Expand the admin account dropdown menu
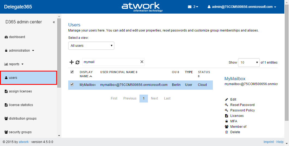 point(242,7)
